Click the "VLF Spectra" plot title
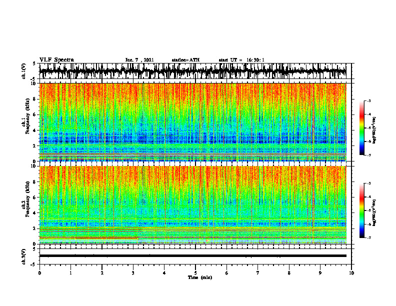The width and height of the screenshot is (396, 306). 56,59
